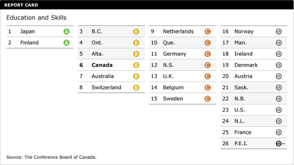Click Canada's yellow B grade badge
This screenshot has height=165, width=294.
136,65
